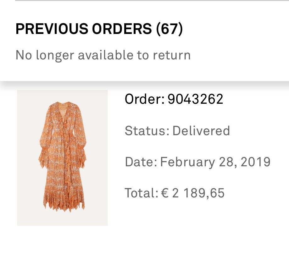Open the orange dress product thumbnail

pyautogui.click(x=62, y=158)
